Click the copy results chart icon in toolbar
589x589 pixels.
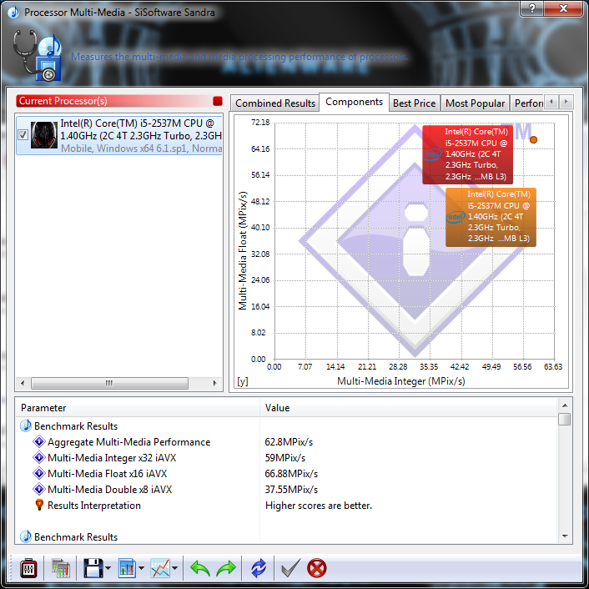(60, 568)
